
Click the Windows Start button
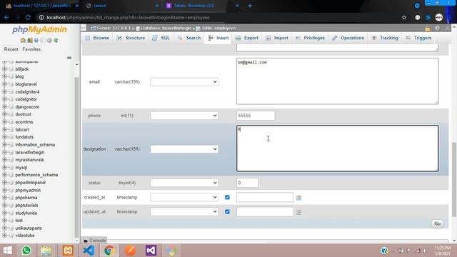tap(8, 251)
